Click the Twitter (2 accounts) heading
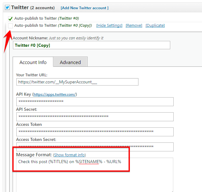202x192 pixels. pos(33,7)
